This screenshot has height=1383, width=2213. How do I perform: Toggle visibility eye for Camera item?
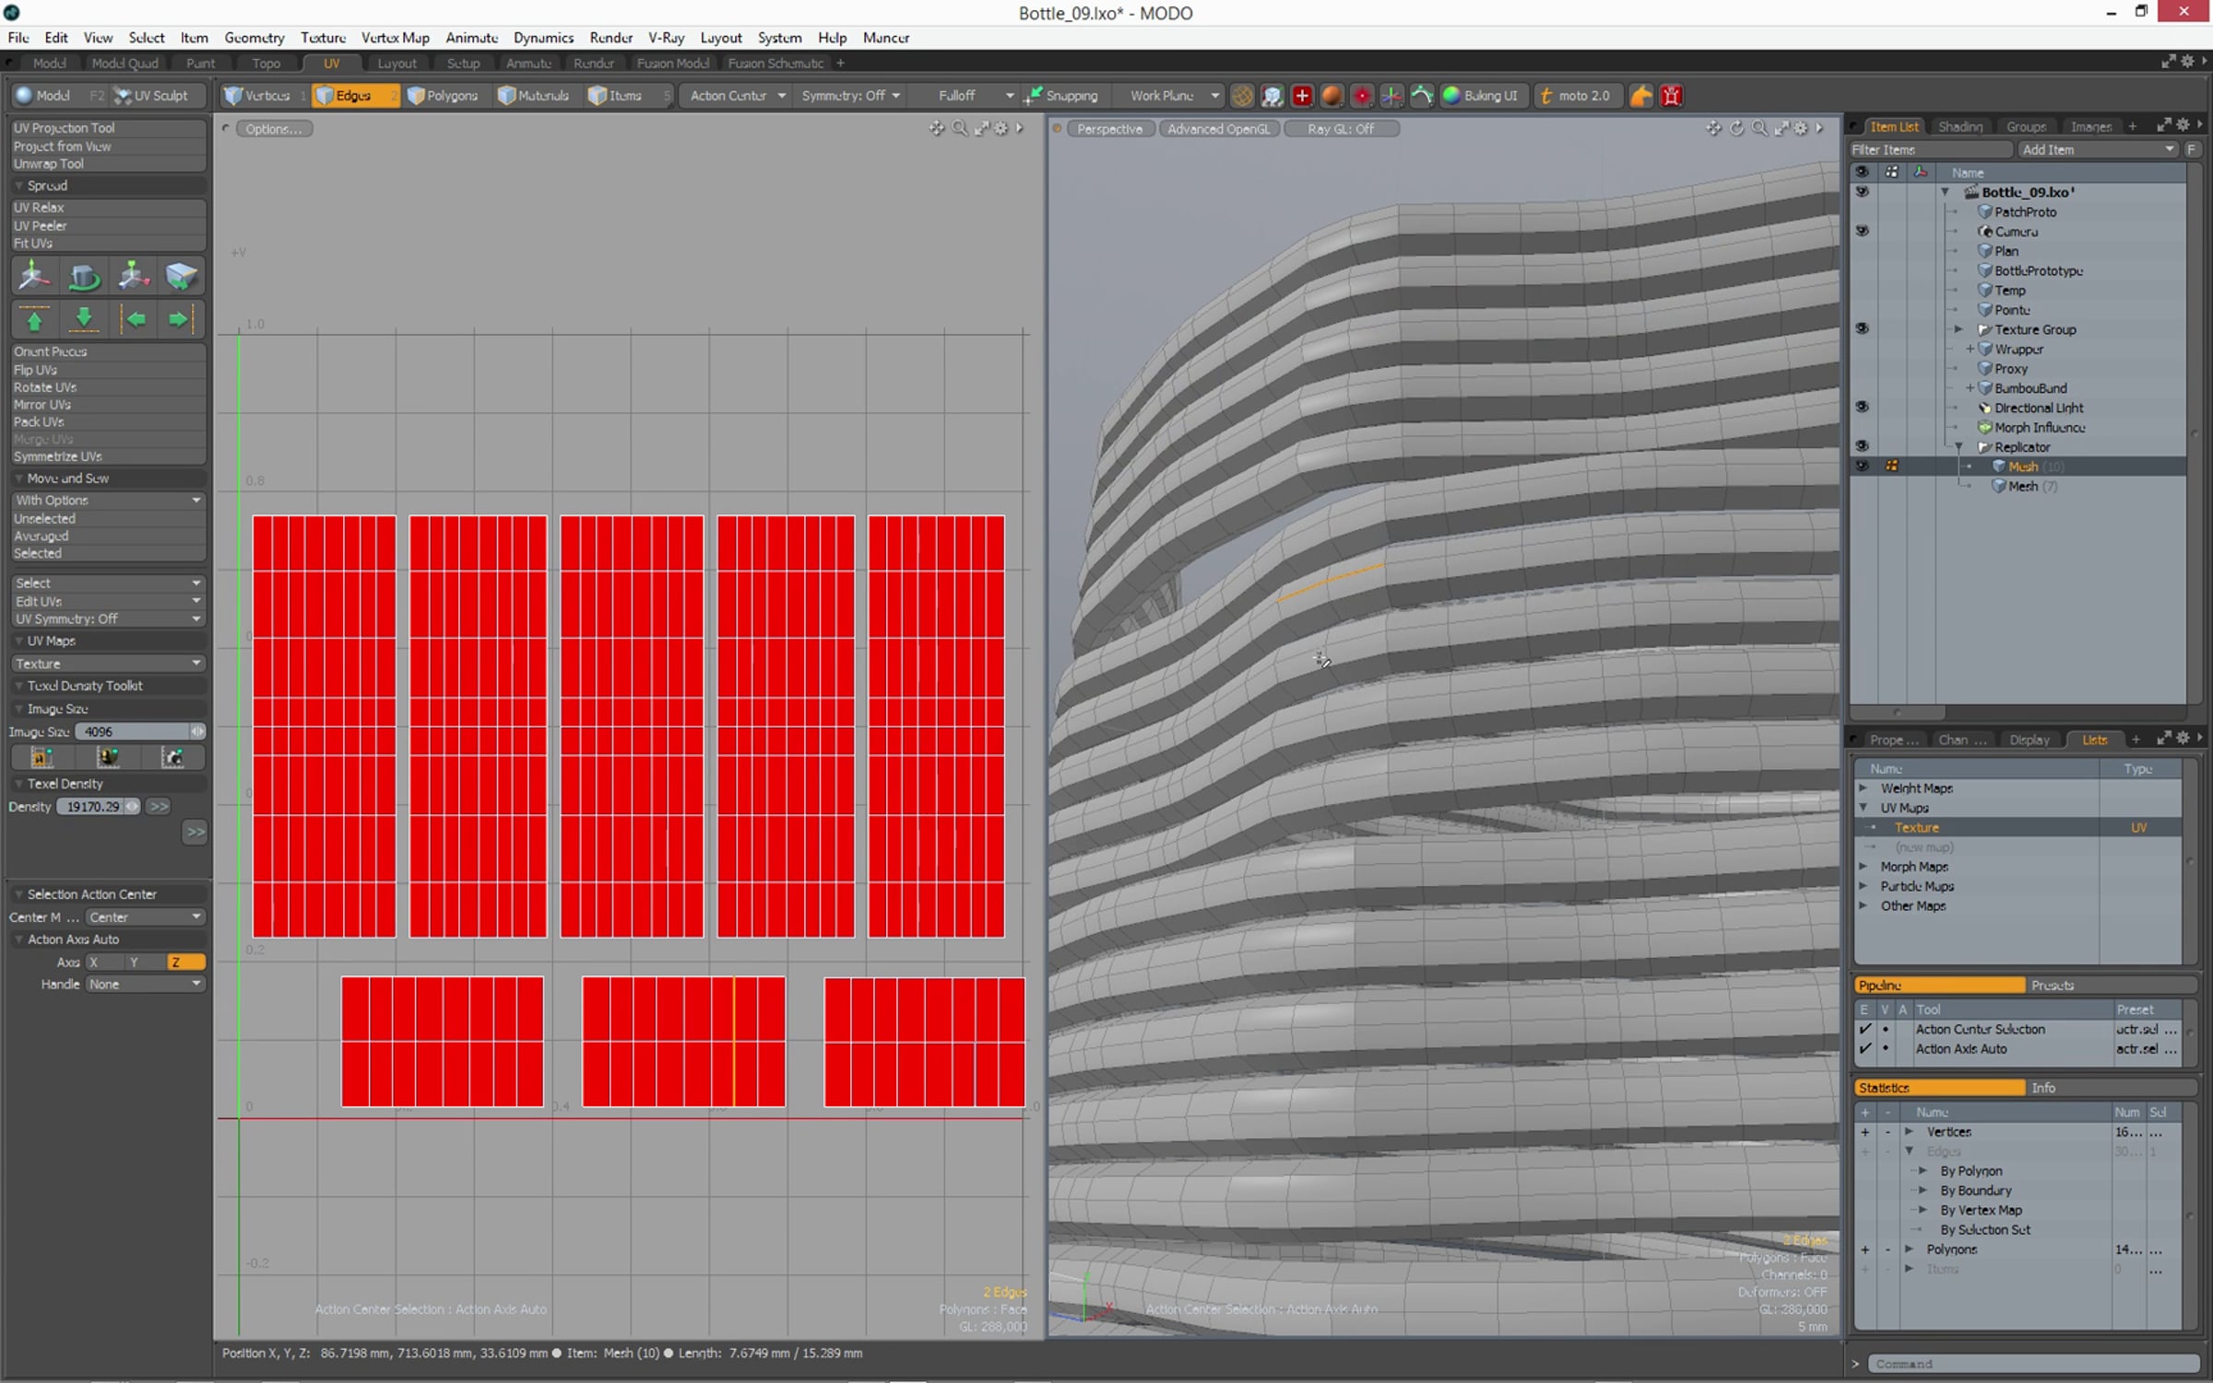(1862, 231)
